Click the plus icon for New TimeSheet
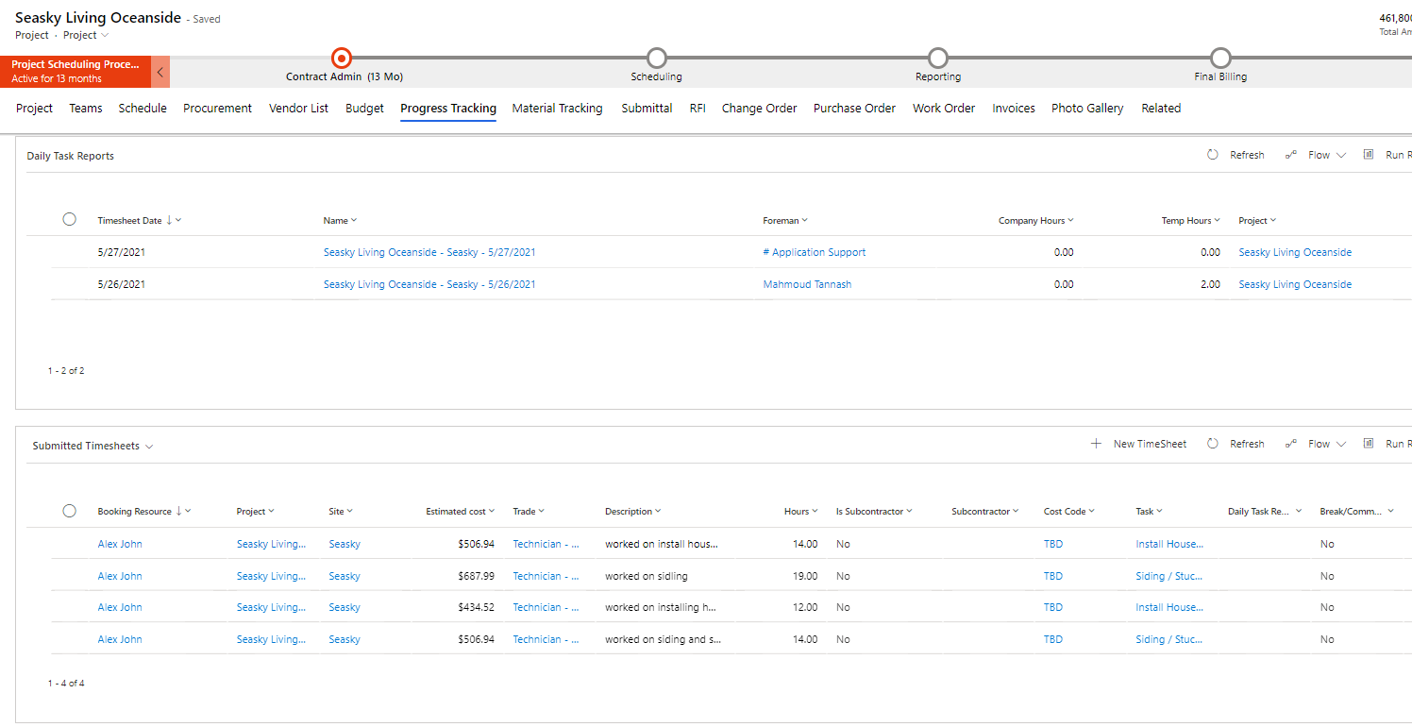 pos(1096,444)
